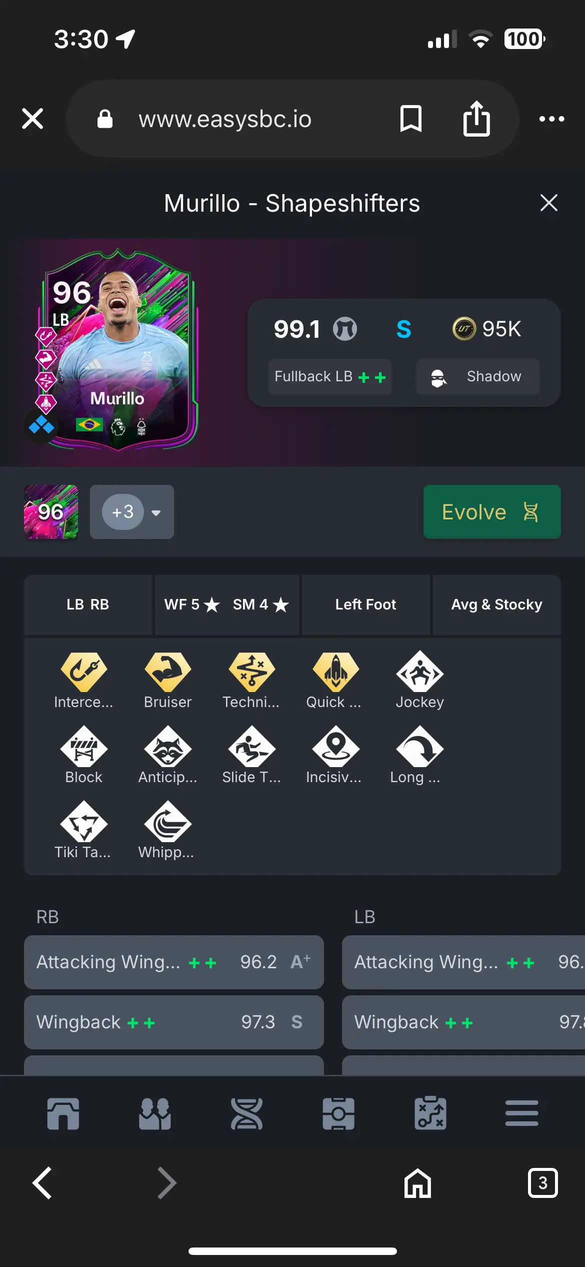The image size is (585, 1267).
Task: Open the tactics board icon in bottom nav
Action: coord(430,1114)
